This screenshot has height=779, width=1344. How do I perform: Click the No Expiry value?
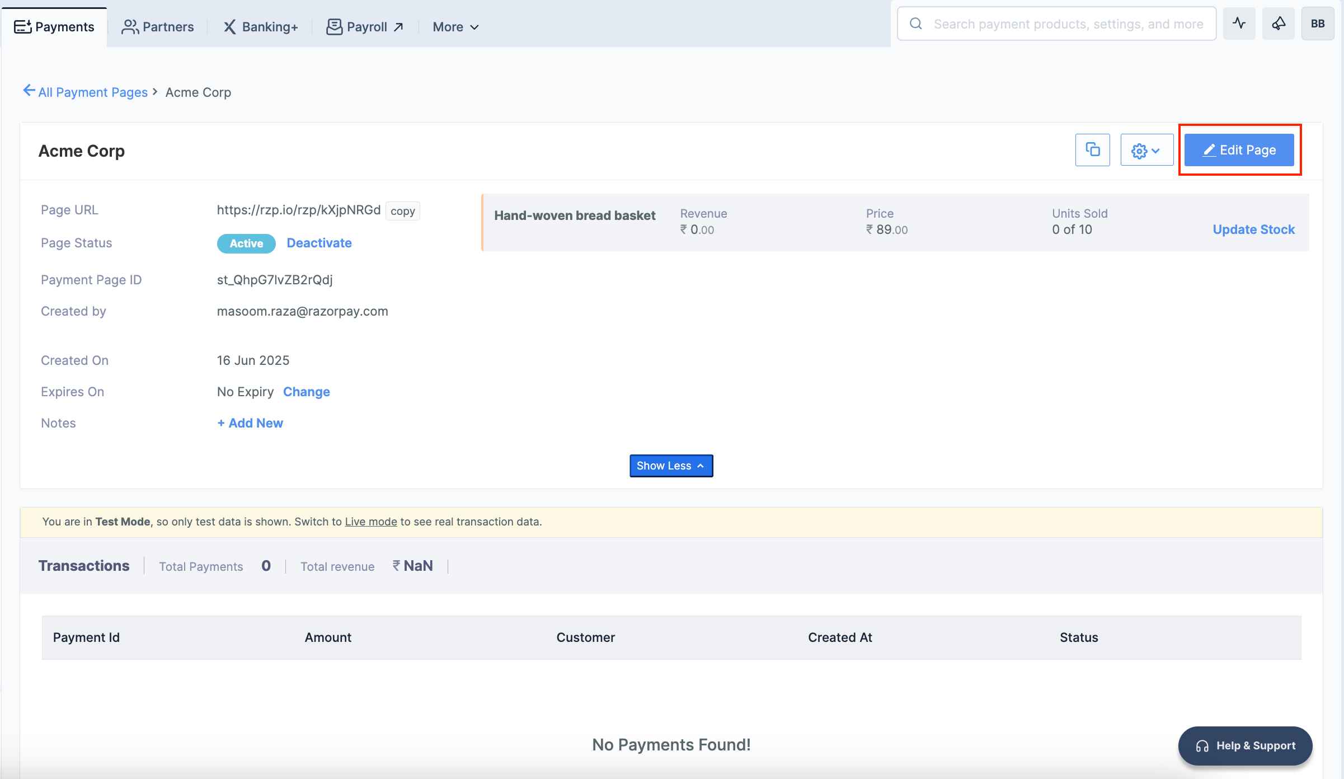click(x=245, y=392)
